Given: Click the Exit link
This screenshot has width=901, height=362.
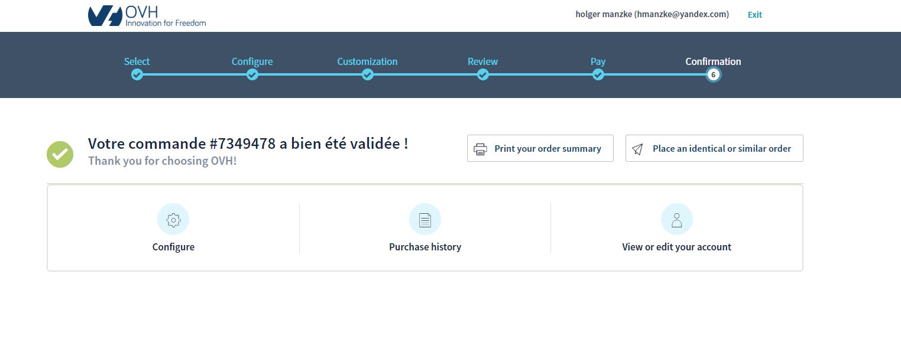Looking at the screenshot, I should tap(754, 15).
